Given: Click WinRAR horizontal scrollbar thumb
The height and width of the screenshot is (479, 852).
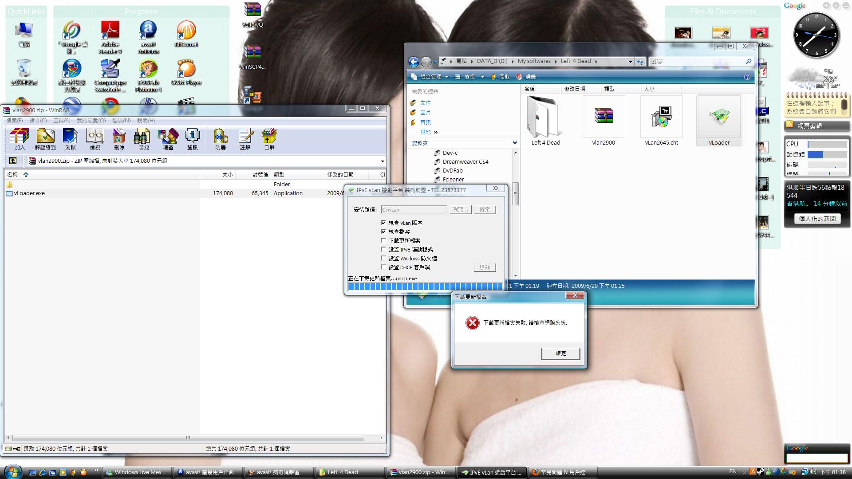Looking at the screenshot, I should [188, 438].
